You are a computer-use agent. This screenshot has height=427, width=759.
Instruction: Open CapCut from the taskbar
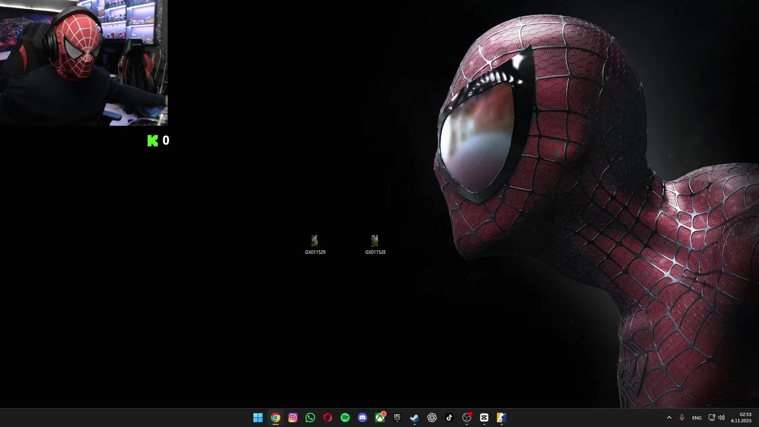[x=484, y=418]
